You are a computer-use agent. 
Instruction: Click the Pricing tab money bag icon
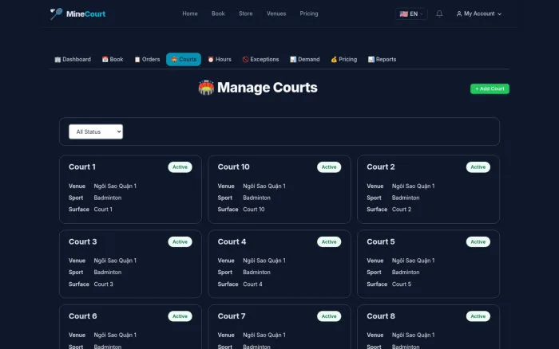334,60
